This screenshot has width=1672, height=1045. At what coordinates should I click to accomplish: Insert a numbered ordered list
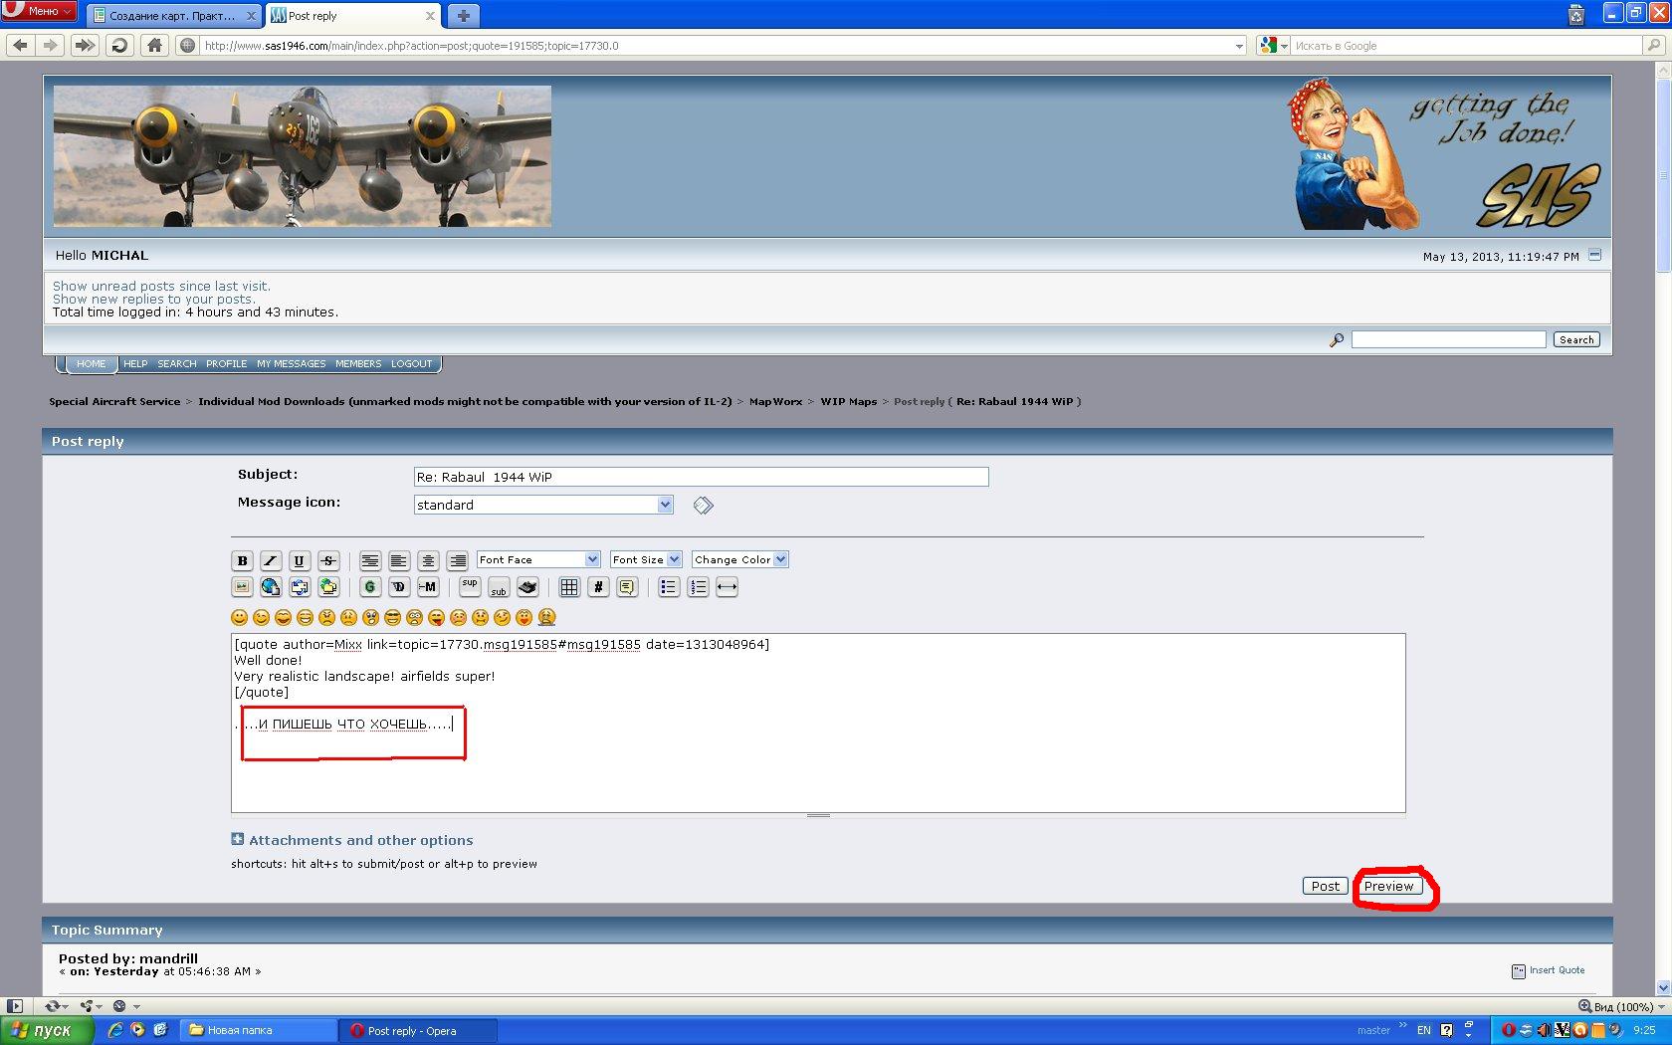[x=698, y=587]
